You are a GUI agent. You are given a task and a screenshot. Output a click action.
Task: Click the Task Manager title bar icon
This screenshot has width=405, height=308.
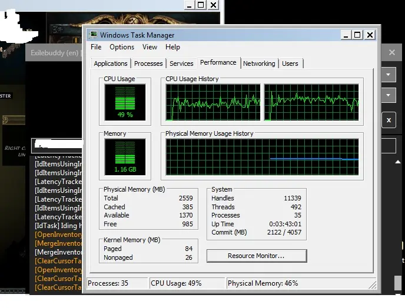(93, 35)
